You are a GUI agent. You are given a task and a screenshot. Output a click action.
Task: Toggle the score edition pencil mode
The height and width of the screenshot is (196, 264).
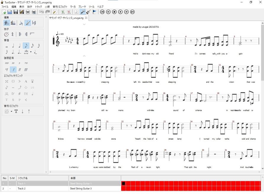coord(28,23)
